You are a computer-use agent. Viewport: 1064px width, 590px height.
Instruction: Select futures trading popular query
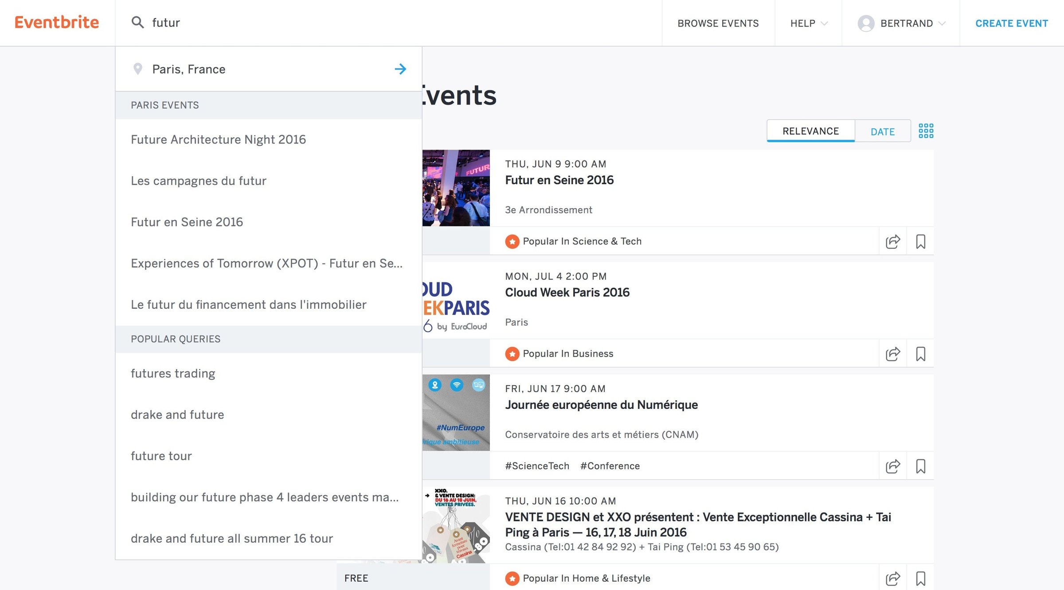[268, 373]
